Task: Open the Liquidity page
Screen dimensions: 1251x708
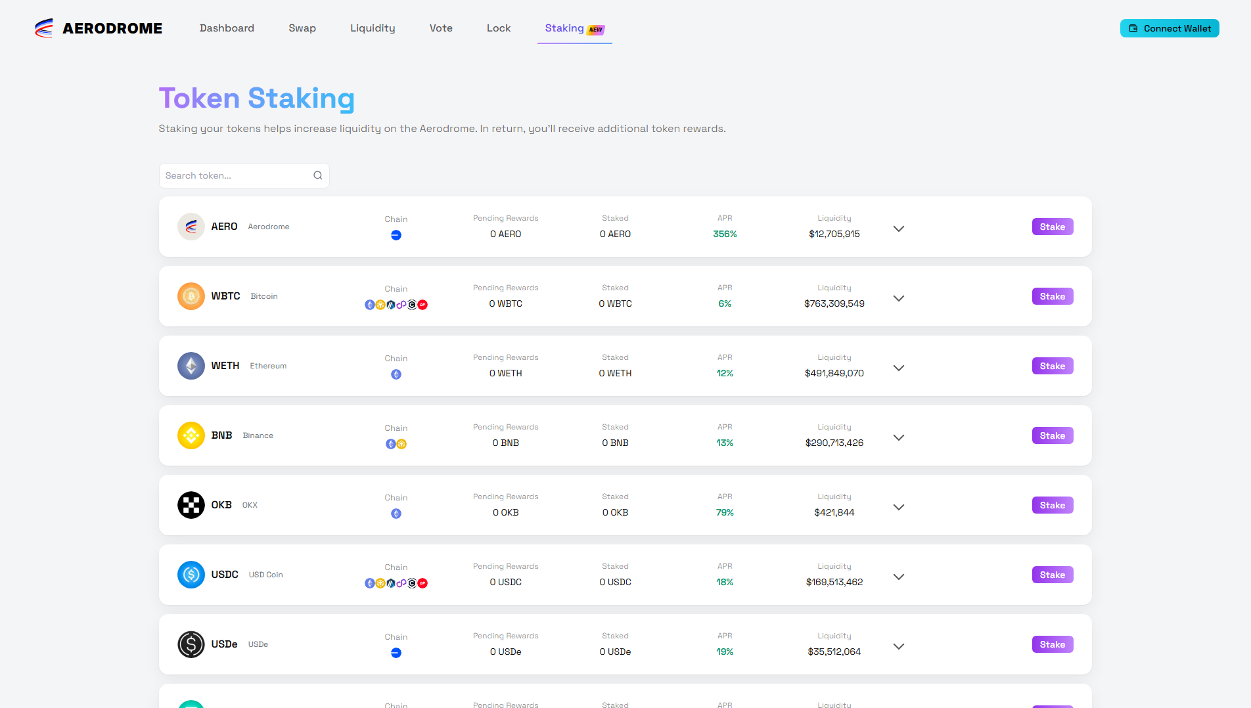Action: 373,28
